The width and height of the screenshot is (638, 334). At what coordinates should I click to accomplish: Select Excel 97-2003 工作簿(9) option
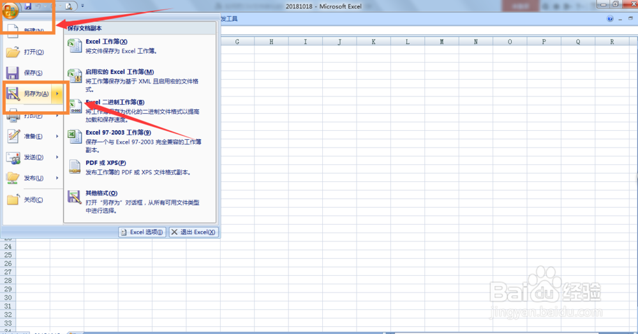(x=140, y=141)
